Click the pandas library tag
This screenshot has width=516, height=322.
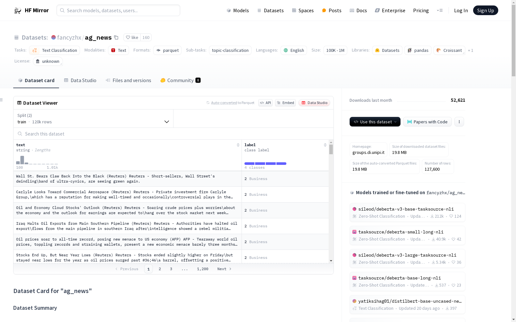(418, 50)
